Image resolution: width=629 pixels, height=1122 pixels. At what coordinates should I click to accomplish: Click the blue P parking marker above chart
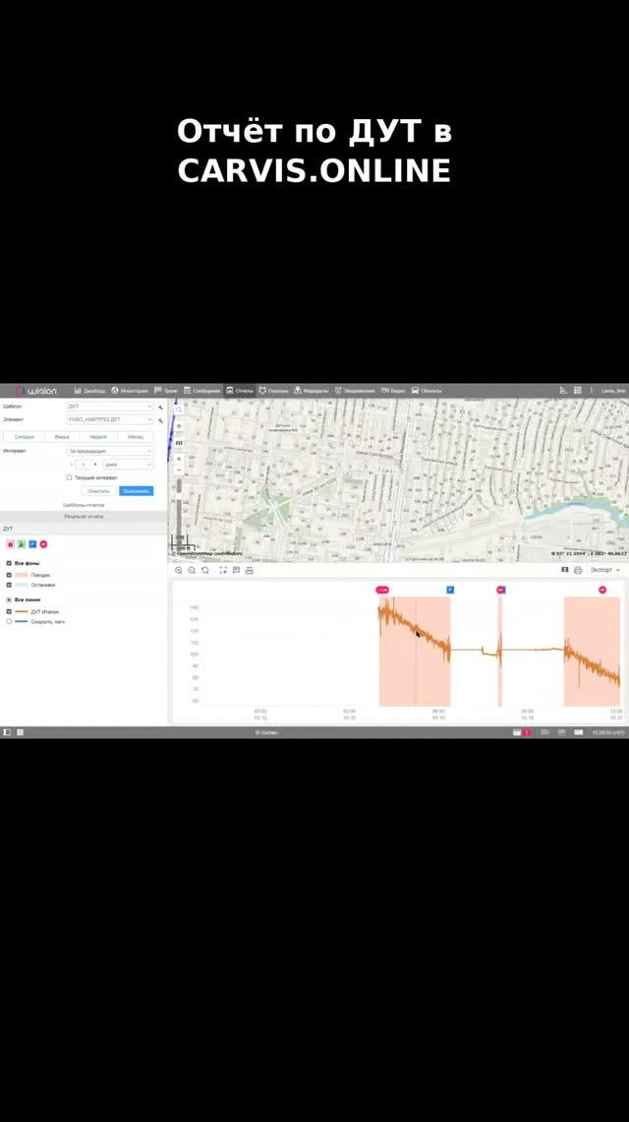pos(450,590)
